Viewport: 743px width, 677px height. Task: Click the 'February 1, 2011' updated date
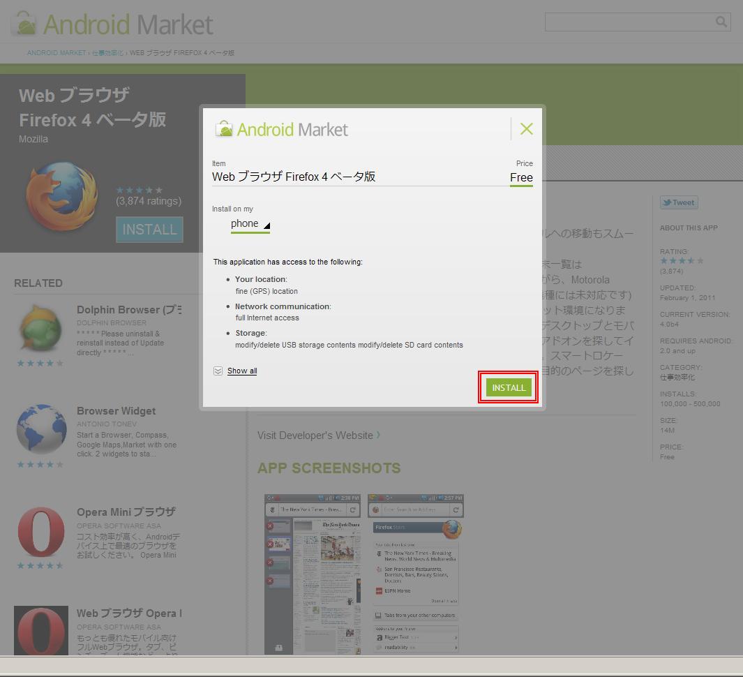(x=688, y=298)
